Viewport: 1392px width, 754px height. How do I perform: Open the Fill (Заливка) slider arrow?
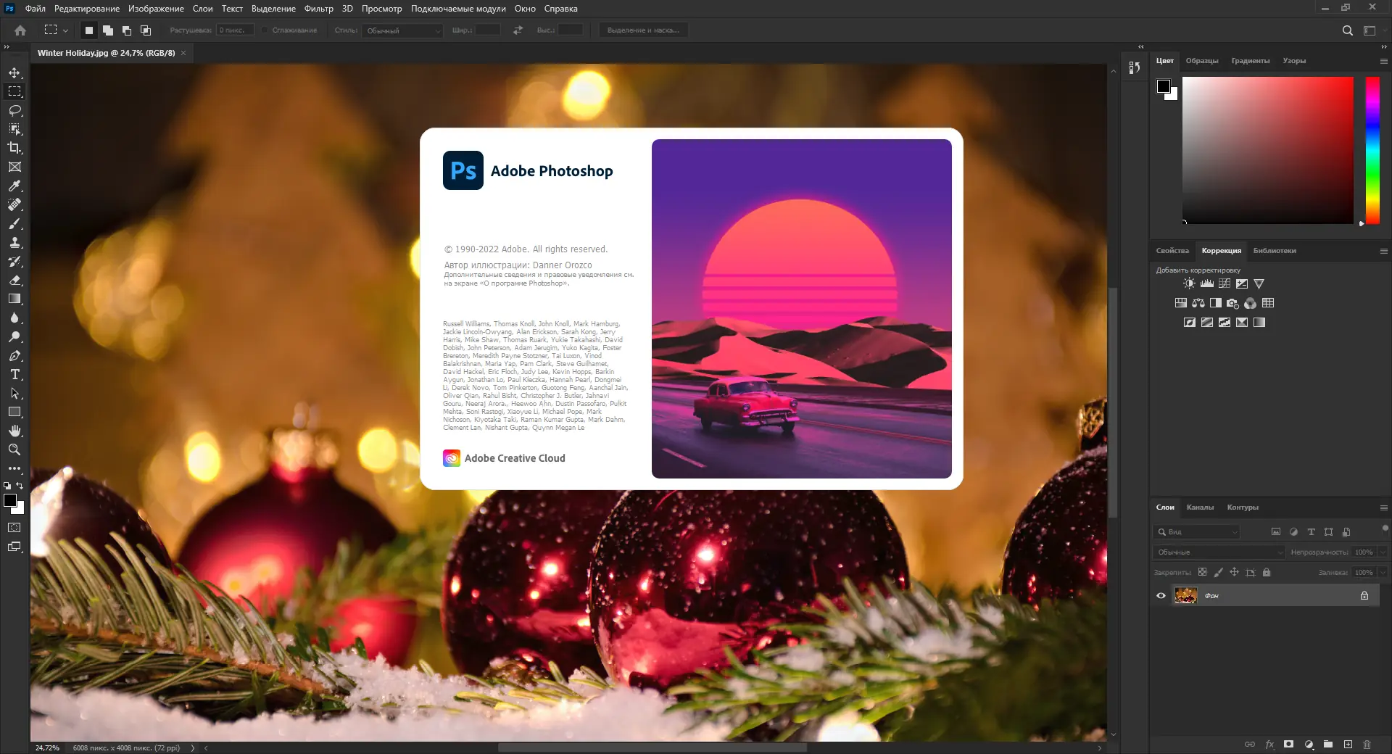coord(1383,573)
